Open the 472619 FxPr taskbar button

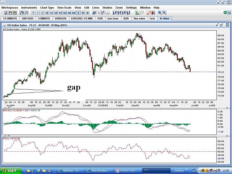[128, 171]
